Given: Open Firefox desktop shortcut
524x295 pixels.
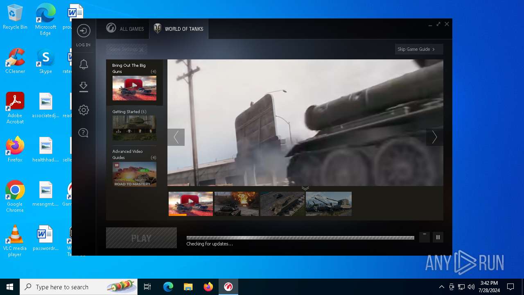Looking at the screenshot, I should (x=15, y=150).
